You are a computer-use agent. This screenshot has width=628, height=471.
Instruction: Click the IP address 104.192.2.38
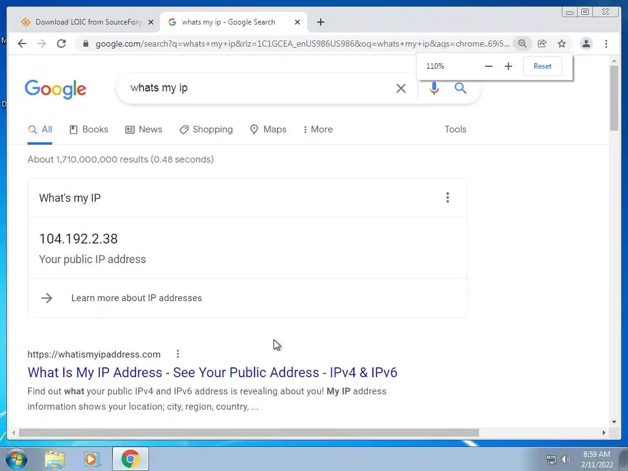78,239
